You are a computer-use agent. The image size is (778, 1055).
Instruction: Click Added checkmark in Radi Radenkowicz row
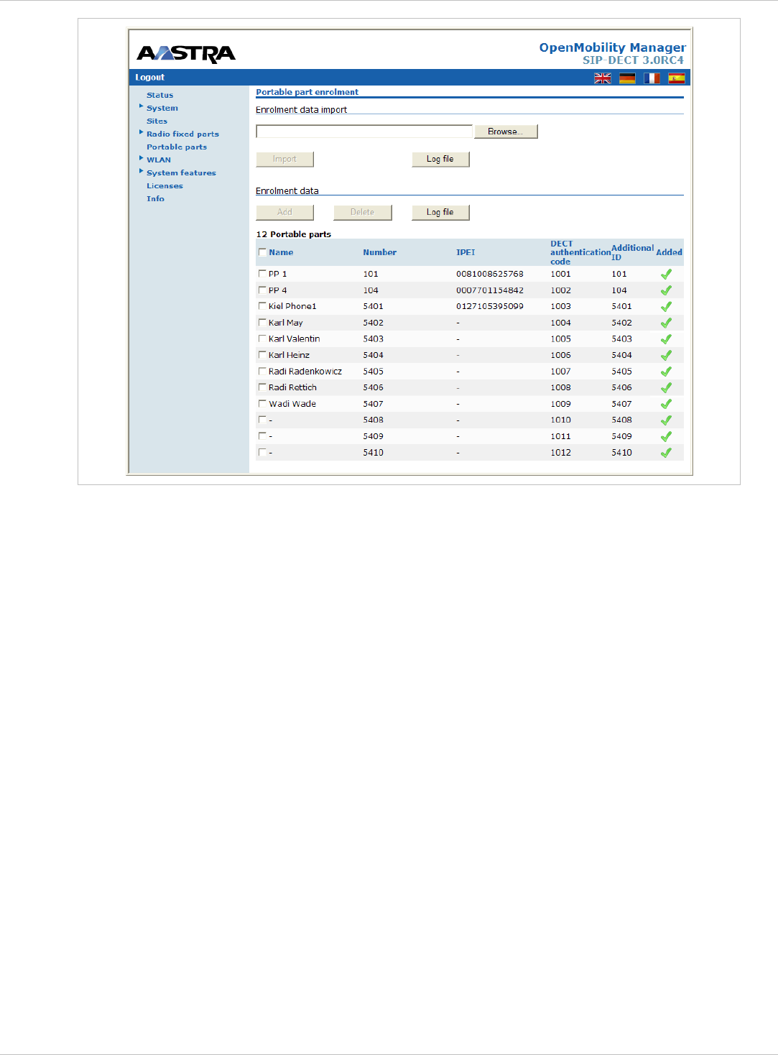coord(666,372)
